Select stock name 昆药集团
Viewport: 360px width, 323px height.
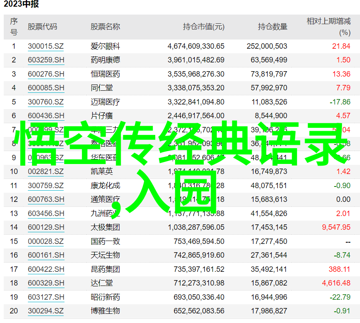pyautogui.click(x=105, y=269)
